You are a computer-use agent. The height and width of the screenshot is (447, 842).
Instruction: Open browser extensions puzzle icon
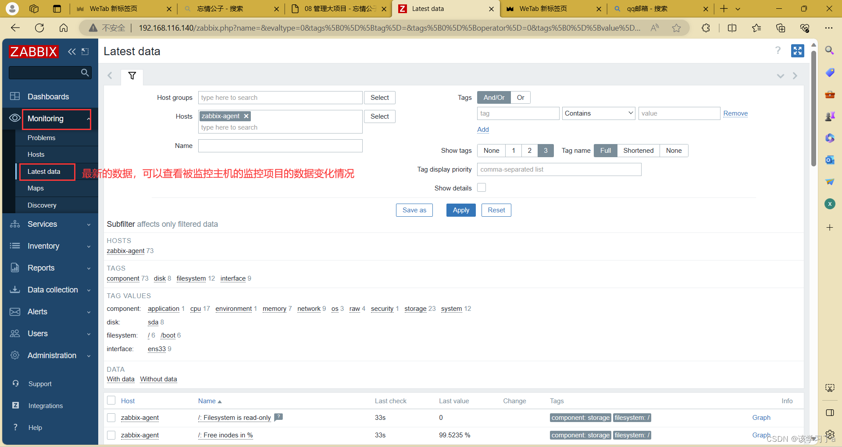(x=706, y=28)
